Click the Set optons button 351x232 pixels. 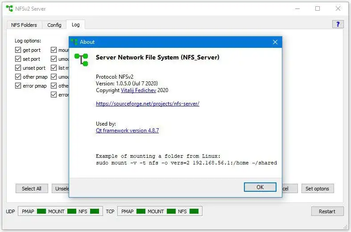tap(318, 189)
